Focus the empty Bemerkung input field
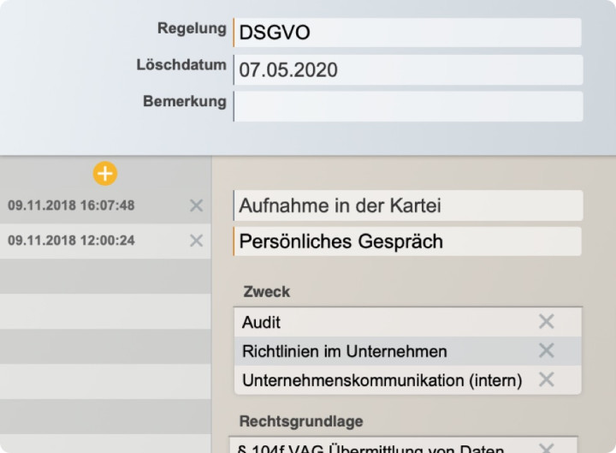Image resolution: width=616 pixels, height=453 pixels. [x=407, y=106]
